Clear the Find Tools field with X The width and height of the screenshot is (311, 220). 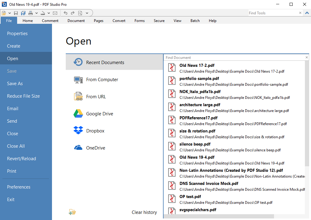(300, 13)
